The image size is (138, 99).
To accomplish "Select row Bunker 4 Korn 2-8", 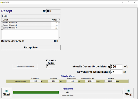I will [x=30, y=28].
